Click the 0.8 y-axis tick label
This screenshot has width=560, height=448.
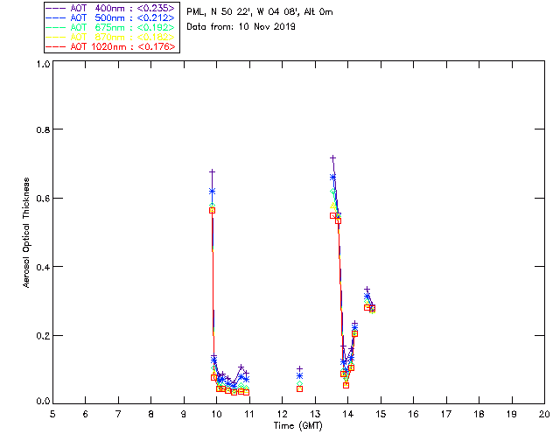[x=43, y=129]
